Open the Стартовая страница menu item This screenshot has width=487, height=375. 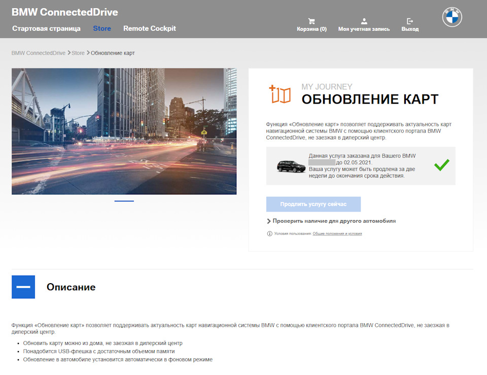pyautogui.click(x=46, y=28)
